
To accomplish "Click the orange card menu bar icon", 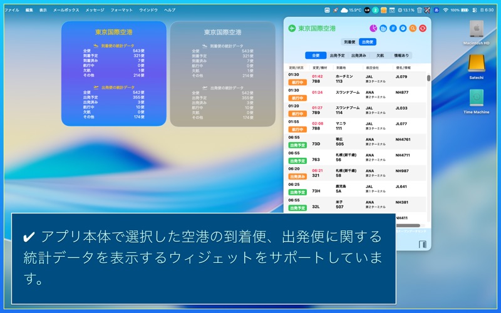I will coord(384,10).
